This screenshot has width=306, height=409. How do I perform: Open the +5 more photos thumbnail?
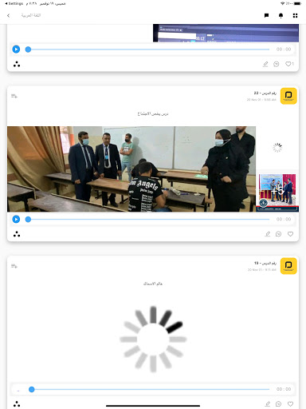tap(277, 193)
